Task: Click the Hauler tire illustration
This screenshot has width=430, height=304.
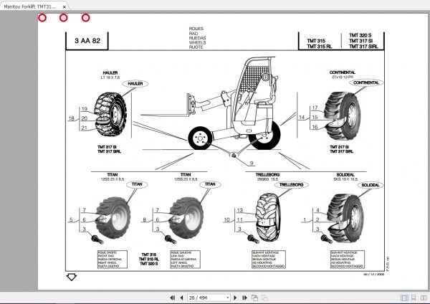Action: click(110, 115)
